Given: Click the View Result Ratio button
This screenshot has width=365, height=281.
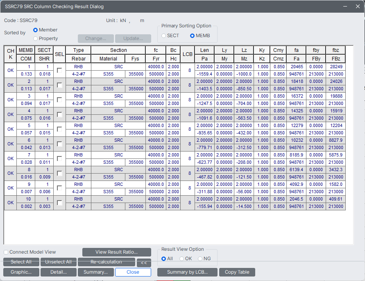Looking at the screenshot, I should pos(117,252).
